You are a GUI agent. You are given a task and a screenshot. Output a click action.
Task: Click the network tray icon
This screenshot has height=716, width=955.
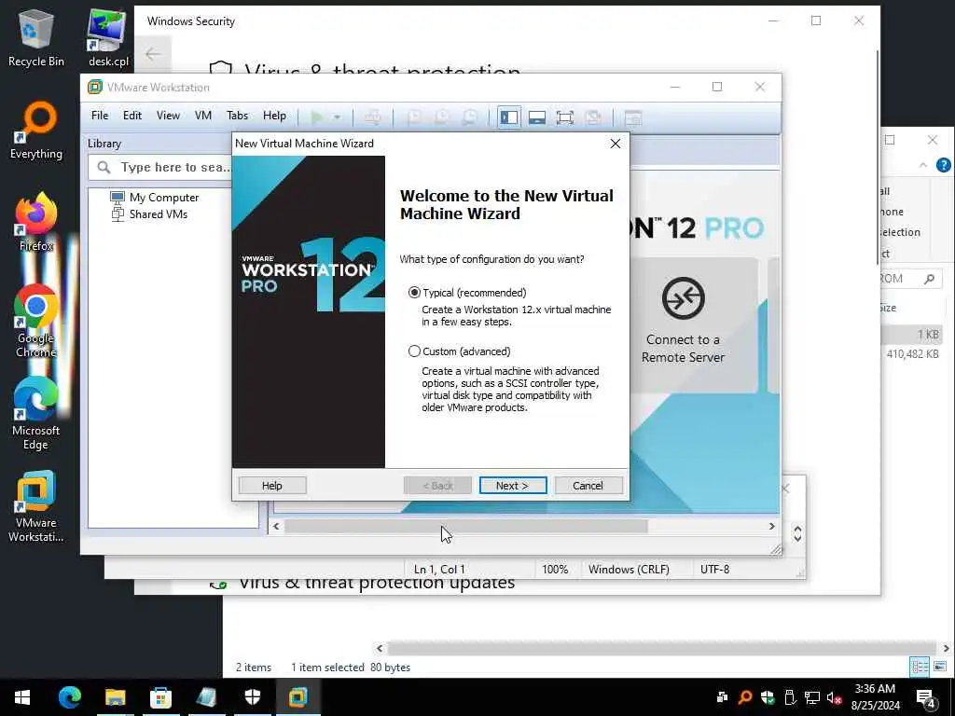point(812,697)
